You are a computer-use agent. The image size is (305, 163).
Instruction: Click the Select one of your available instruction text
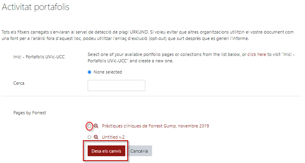coord(191,58)
